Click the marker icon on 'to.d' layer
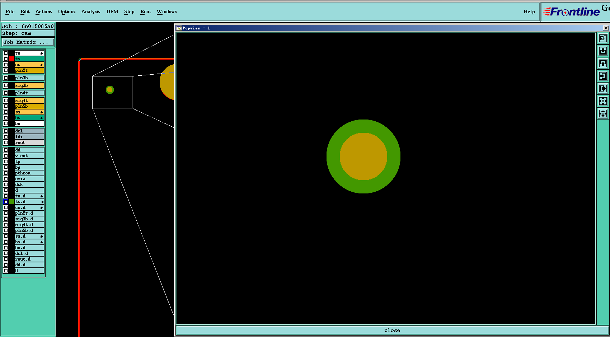 (42, 196)
